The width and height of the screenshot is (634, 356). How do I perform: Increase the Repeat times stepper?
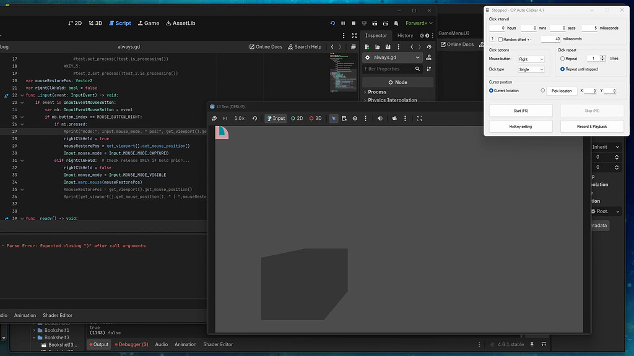point(602,57)
